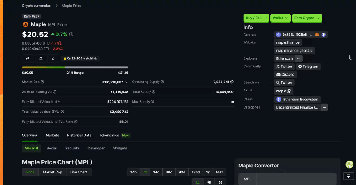Click the MPL converter amount field
This screenshot has width=356, height=185.
coord(296,179)
